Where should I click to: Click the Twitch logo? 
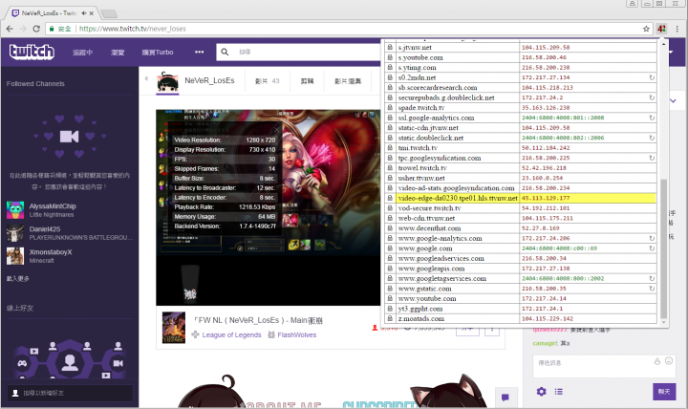point(32,52)
